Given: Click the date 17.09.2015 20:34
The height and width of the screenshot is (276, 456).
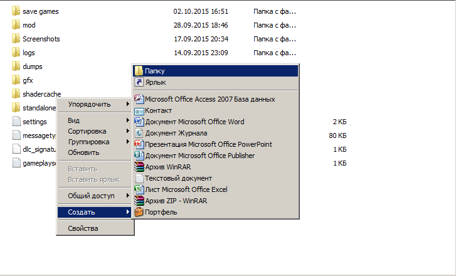Looking at the screenshot, I should pos(201,39).
